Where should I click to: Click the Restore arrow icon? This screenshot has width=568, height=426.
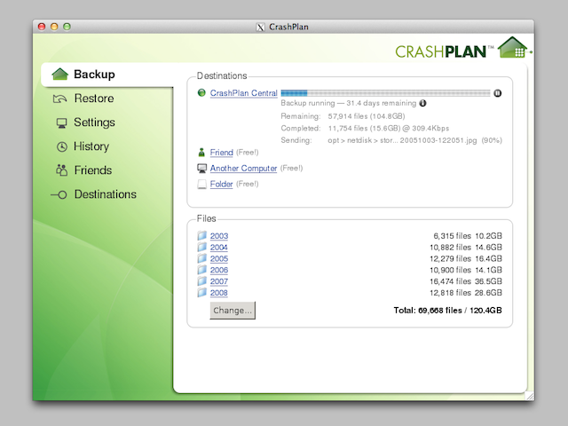59,99
